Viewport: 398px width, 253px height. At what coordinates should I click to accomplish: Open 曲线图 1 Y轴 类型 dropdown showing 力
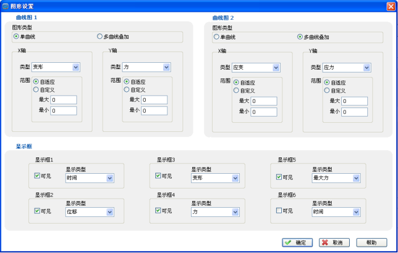(167, 67)
